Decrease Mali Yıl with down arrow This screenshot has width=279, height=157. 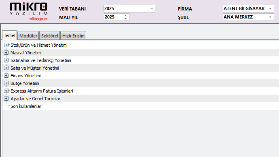pos(126,19)
